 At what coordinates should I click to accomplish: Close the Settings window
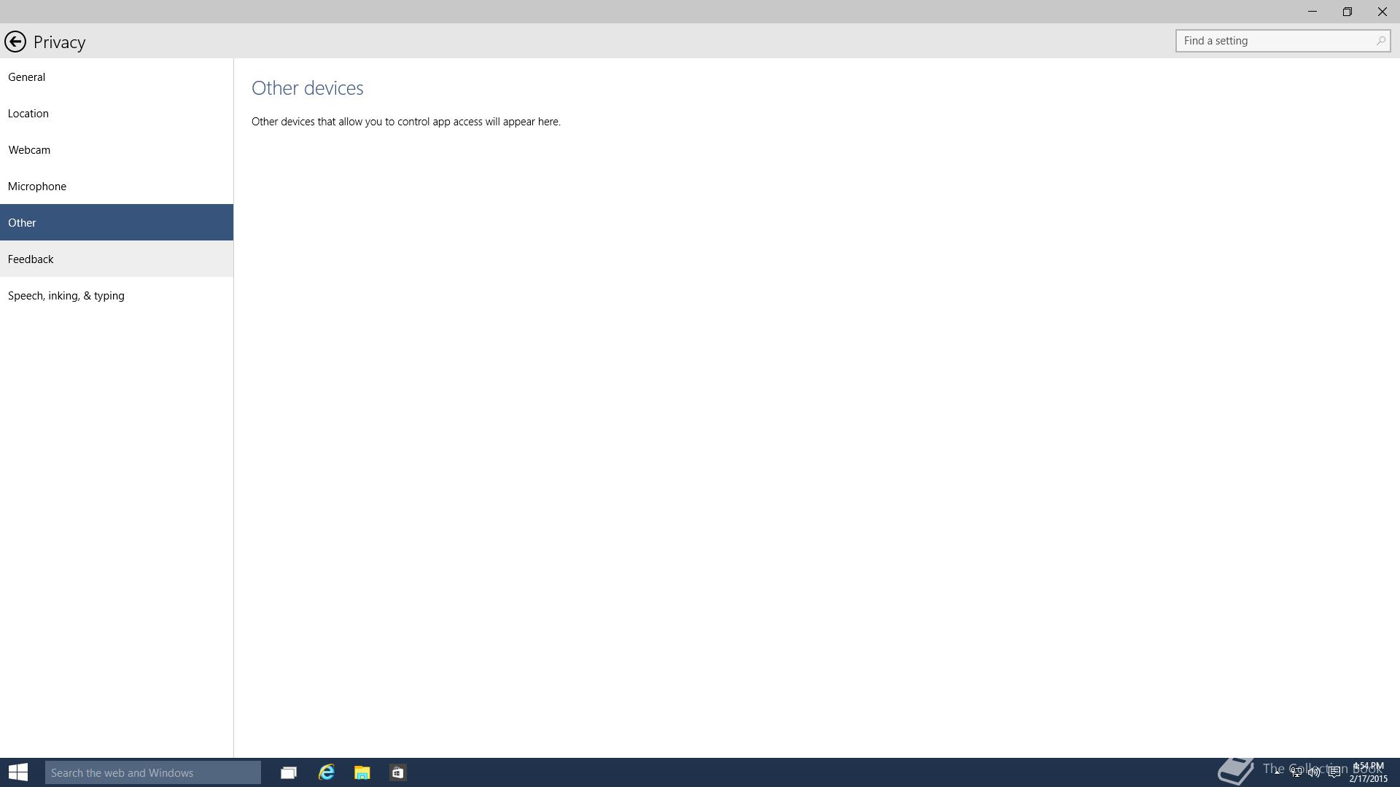[1382, 12]
